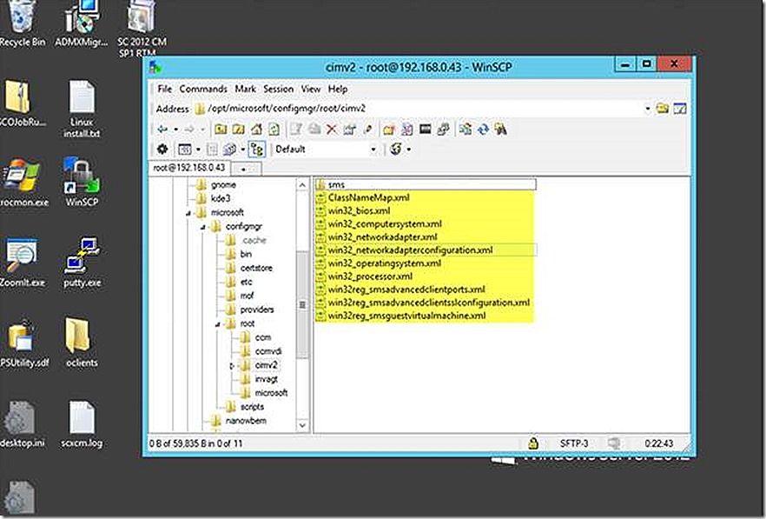Open the Help menu
This screenshot has width=766, height=519.
338,89
